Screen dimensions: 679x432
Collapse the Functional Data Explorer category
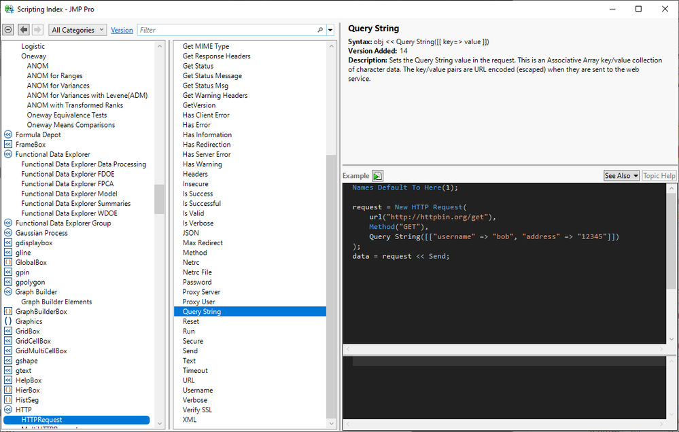(8, 154)
